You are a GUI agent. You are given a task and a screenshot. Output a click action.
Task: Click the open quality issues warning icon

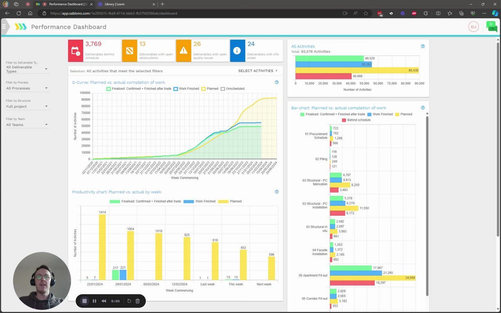[x=184, y=51]
